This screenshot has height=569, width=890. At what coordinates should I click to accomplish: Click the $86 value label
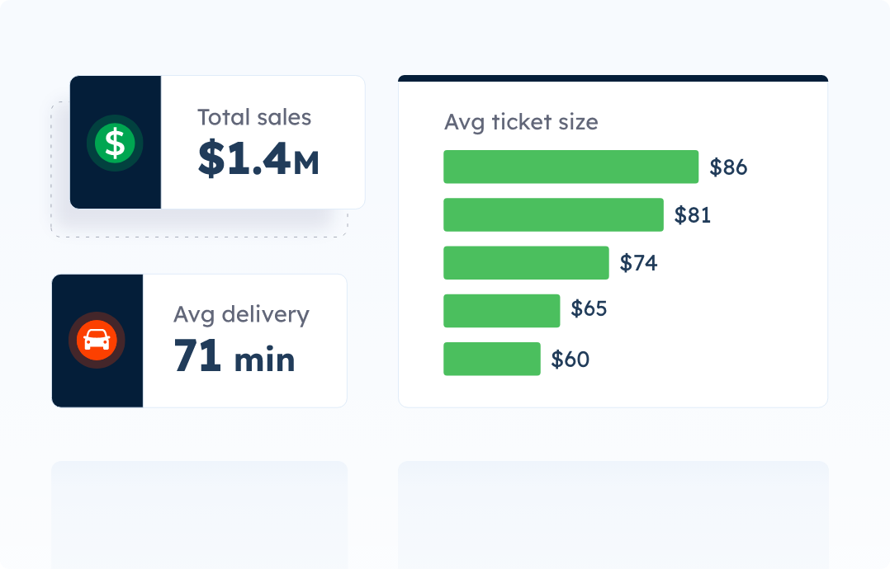click(x=728, y=167)
